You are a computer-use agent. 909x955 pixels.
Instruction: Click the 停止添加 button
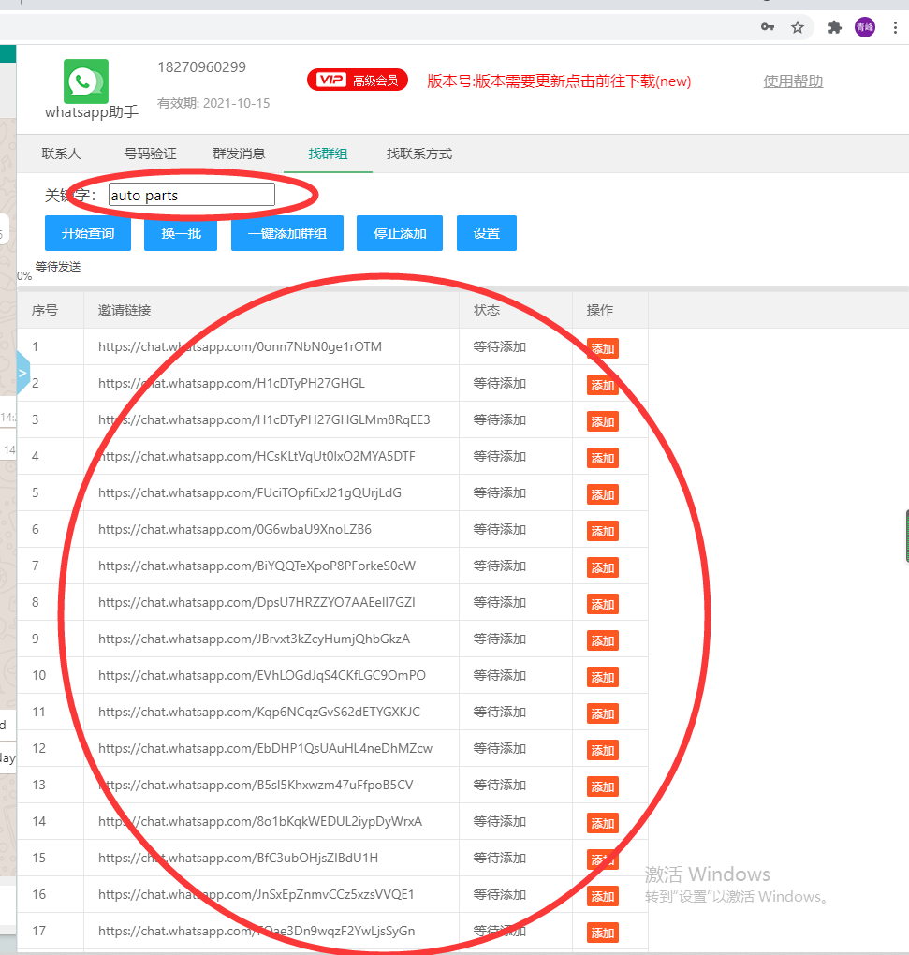pos(400,232)
